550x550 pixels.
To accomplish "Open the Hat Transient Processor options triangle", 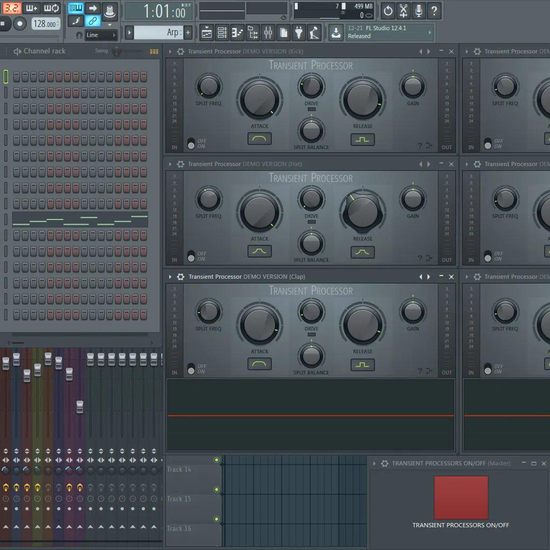I will pos(170,164).
